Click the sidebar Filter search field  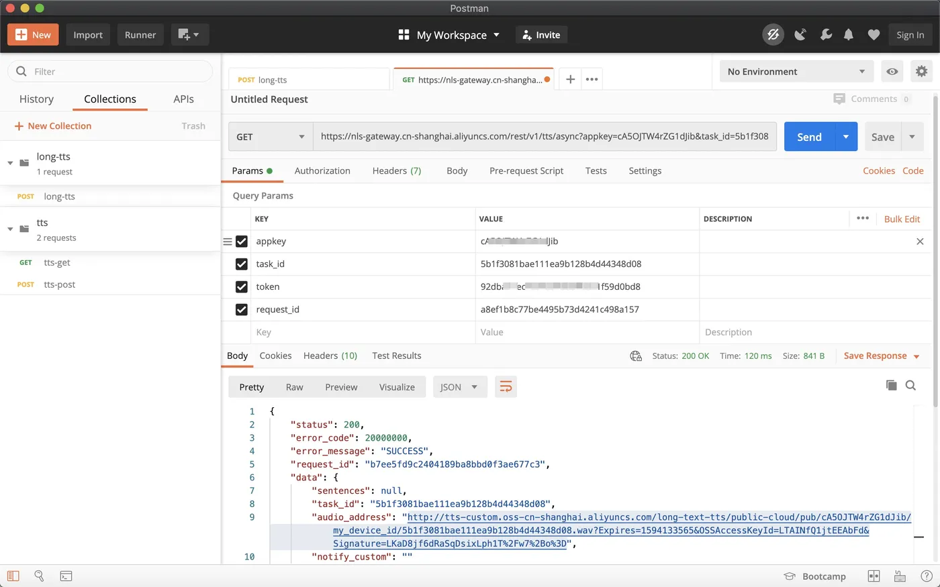click(110, 71)
